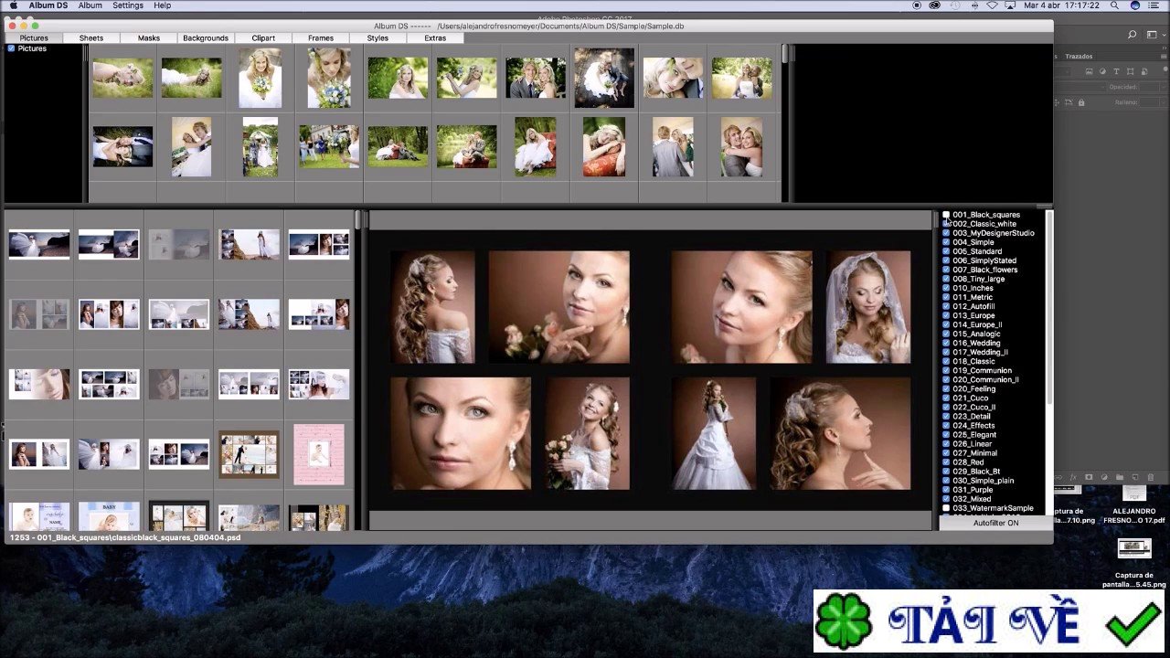Uncheck the 016_Wedding style
This screenshot has width=1170, height=658.
pos(945,343)
